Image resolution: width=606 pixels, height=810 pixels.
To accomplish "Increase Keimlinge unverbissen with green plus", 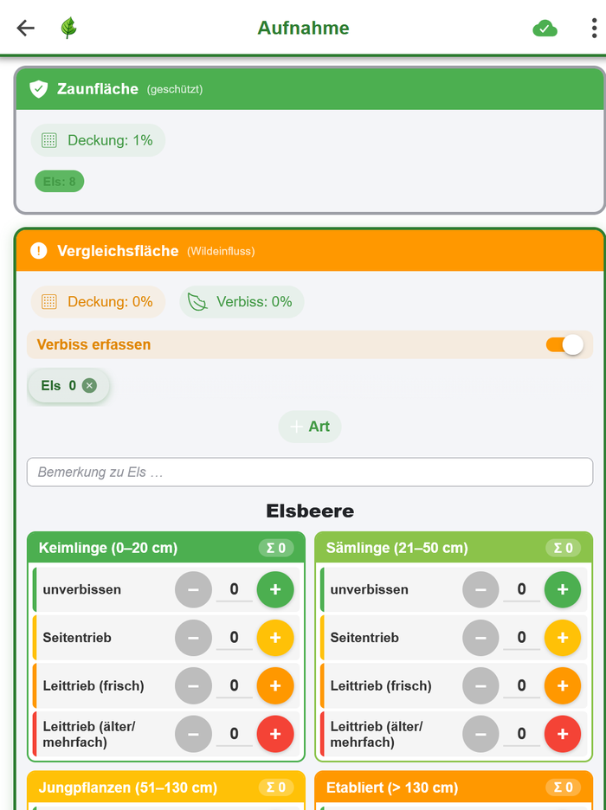I will click(275, 589).
